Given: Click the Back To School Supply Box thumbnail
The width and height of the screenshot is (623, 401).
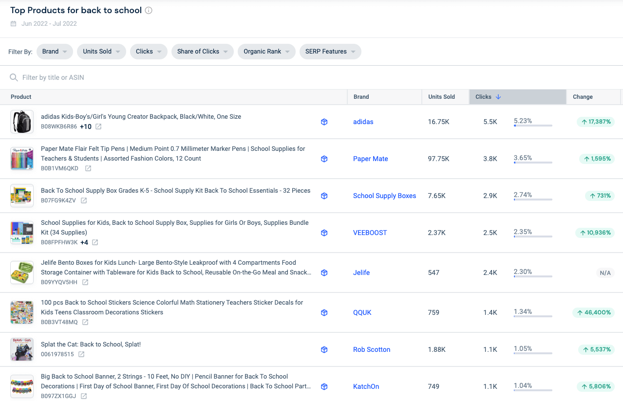Looking at the screenshot, I should click(x=22, y=196).
